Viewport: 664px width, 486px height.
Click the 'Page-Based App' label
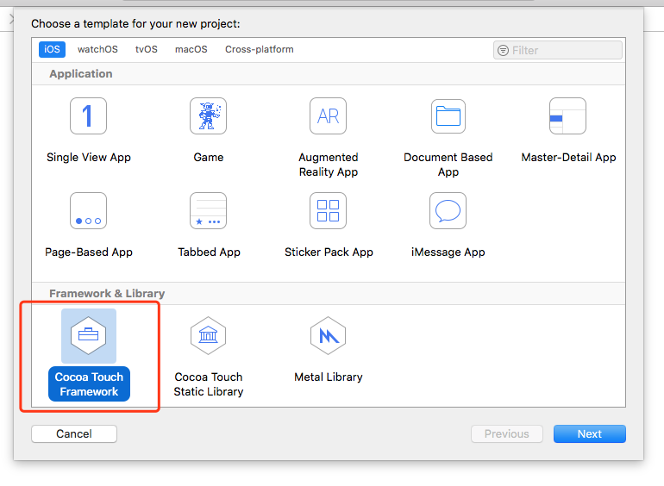pyautogui.click(x=89, y=252)
